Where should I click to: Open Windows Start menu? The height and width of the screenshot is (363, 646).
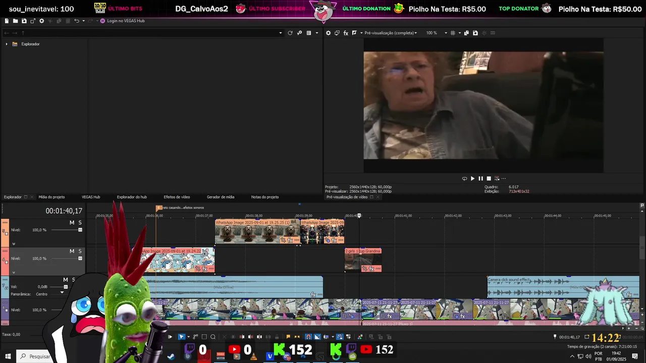coord(8,356)
